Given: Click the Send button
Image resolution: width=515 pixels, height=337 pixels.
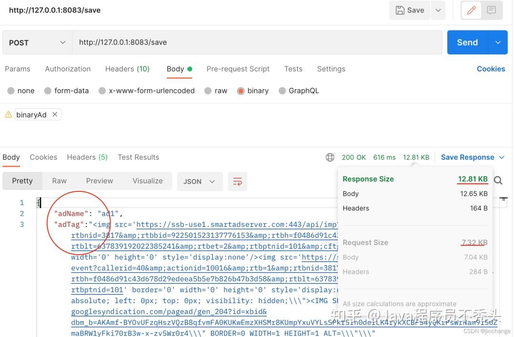Looking at the screenshot, I should (x=467, y=42).
